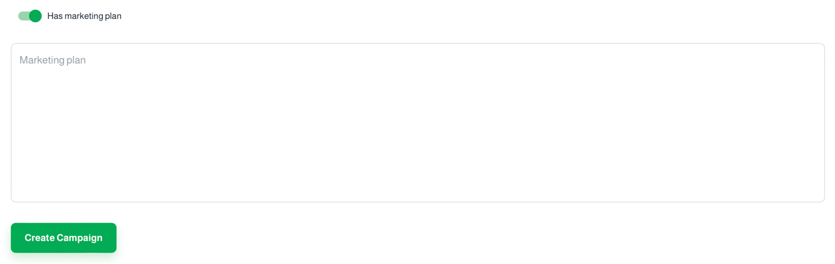Screen dimensions: 835x264
Task: Click the empty Marketing plan description box
Action: [x=417, y=123]
